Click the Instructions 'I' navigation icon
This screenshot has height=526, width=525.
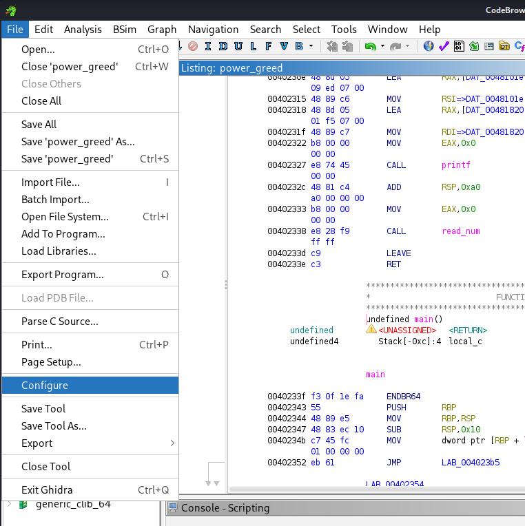click(207, 46)
